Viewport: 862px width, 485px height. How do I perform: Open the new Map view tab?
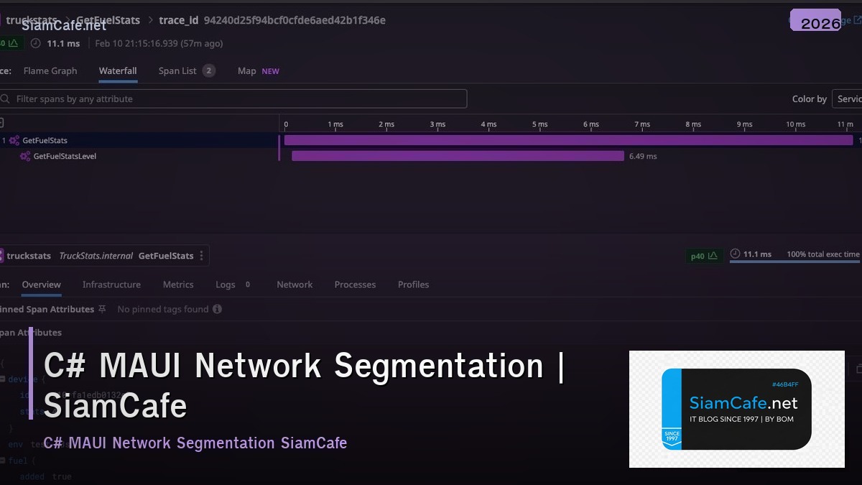click(x=246, y=70)
